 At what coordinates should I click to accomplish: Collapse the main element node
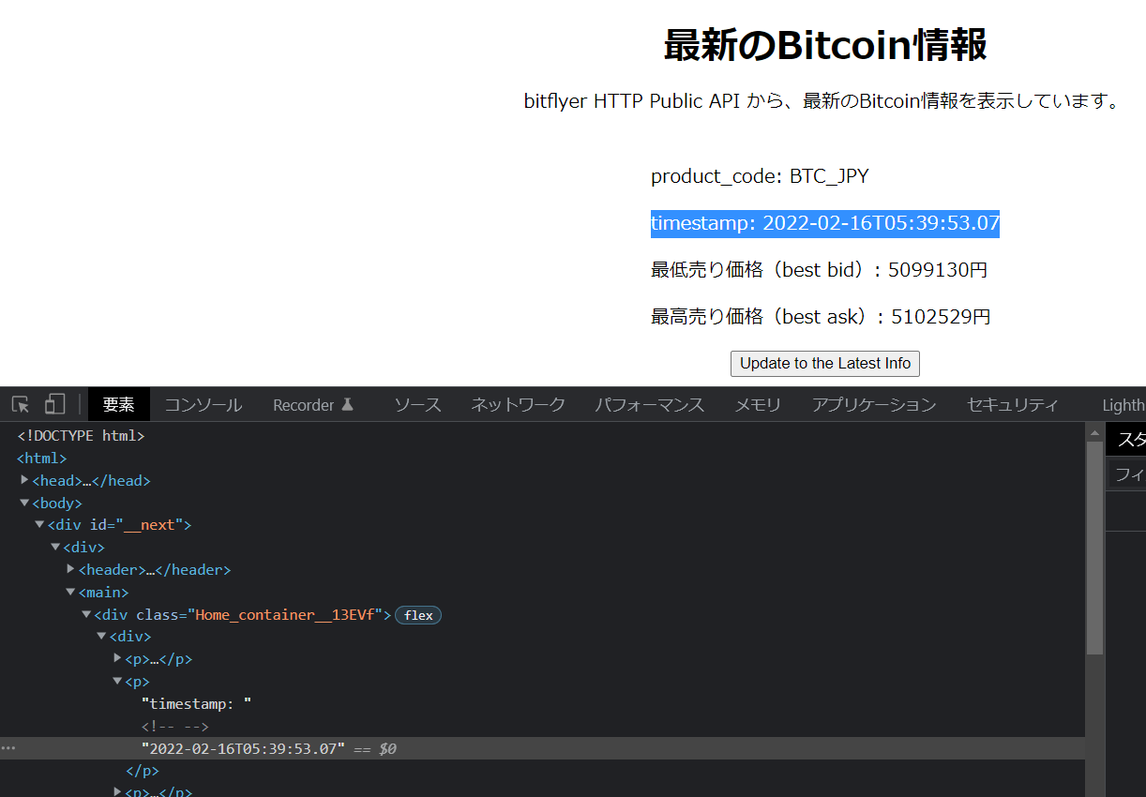(70, 592)
